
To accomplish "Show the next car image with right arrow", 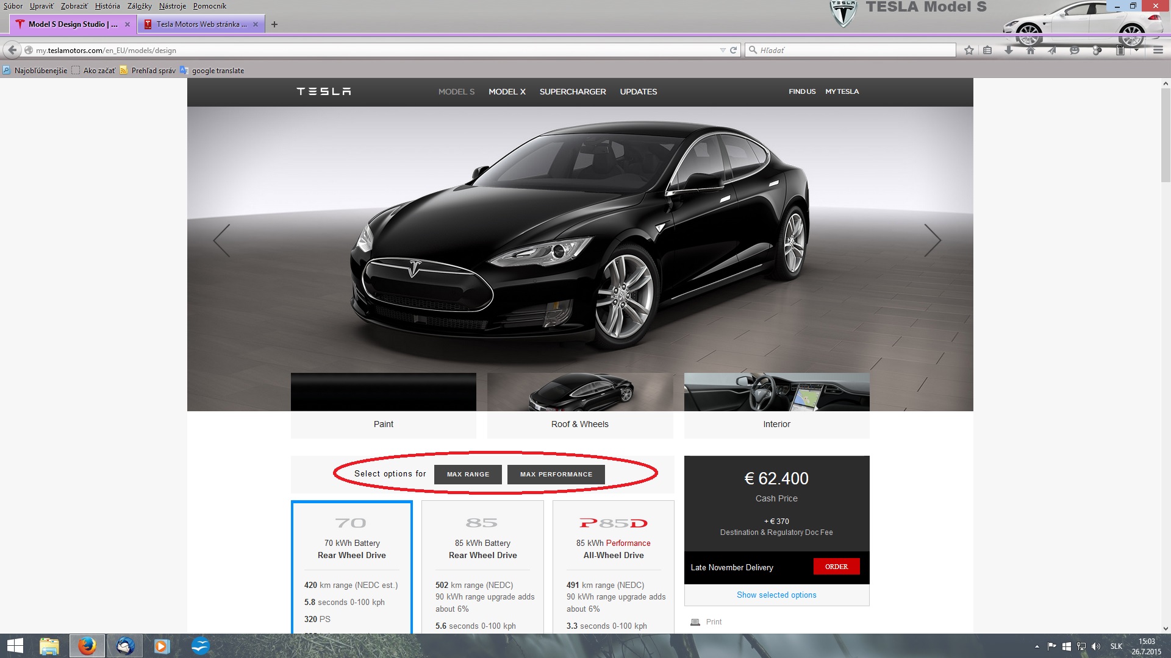I will pos(933,240).
